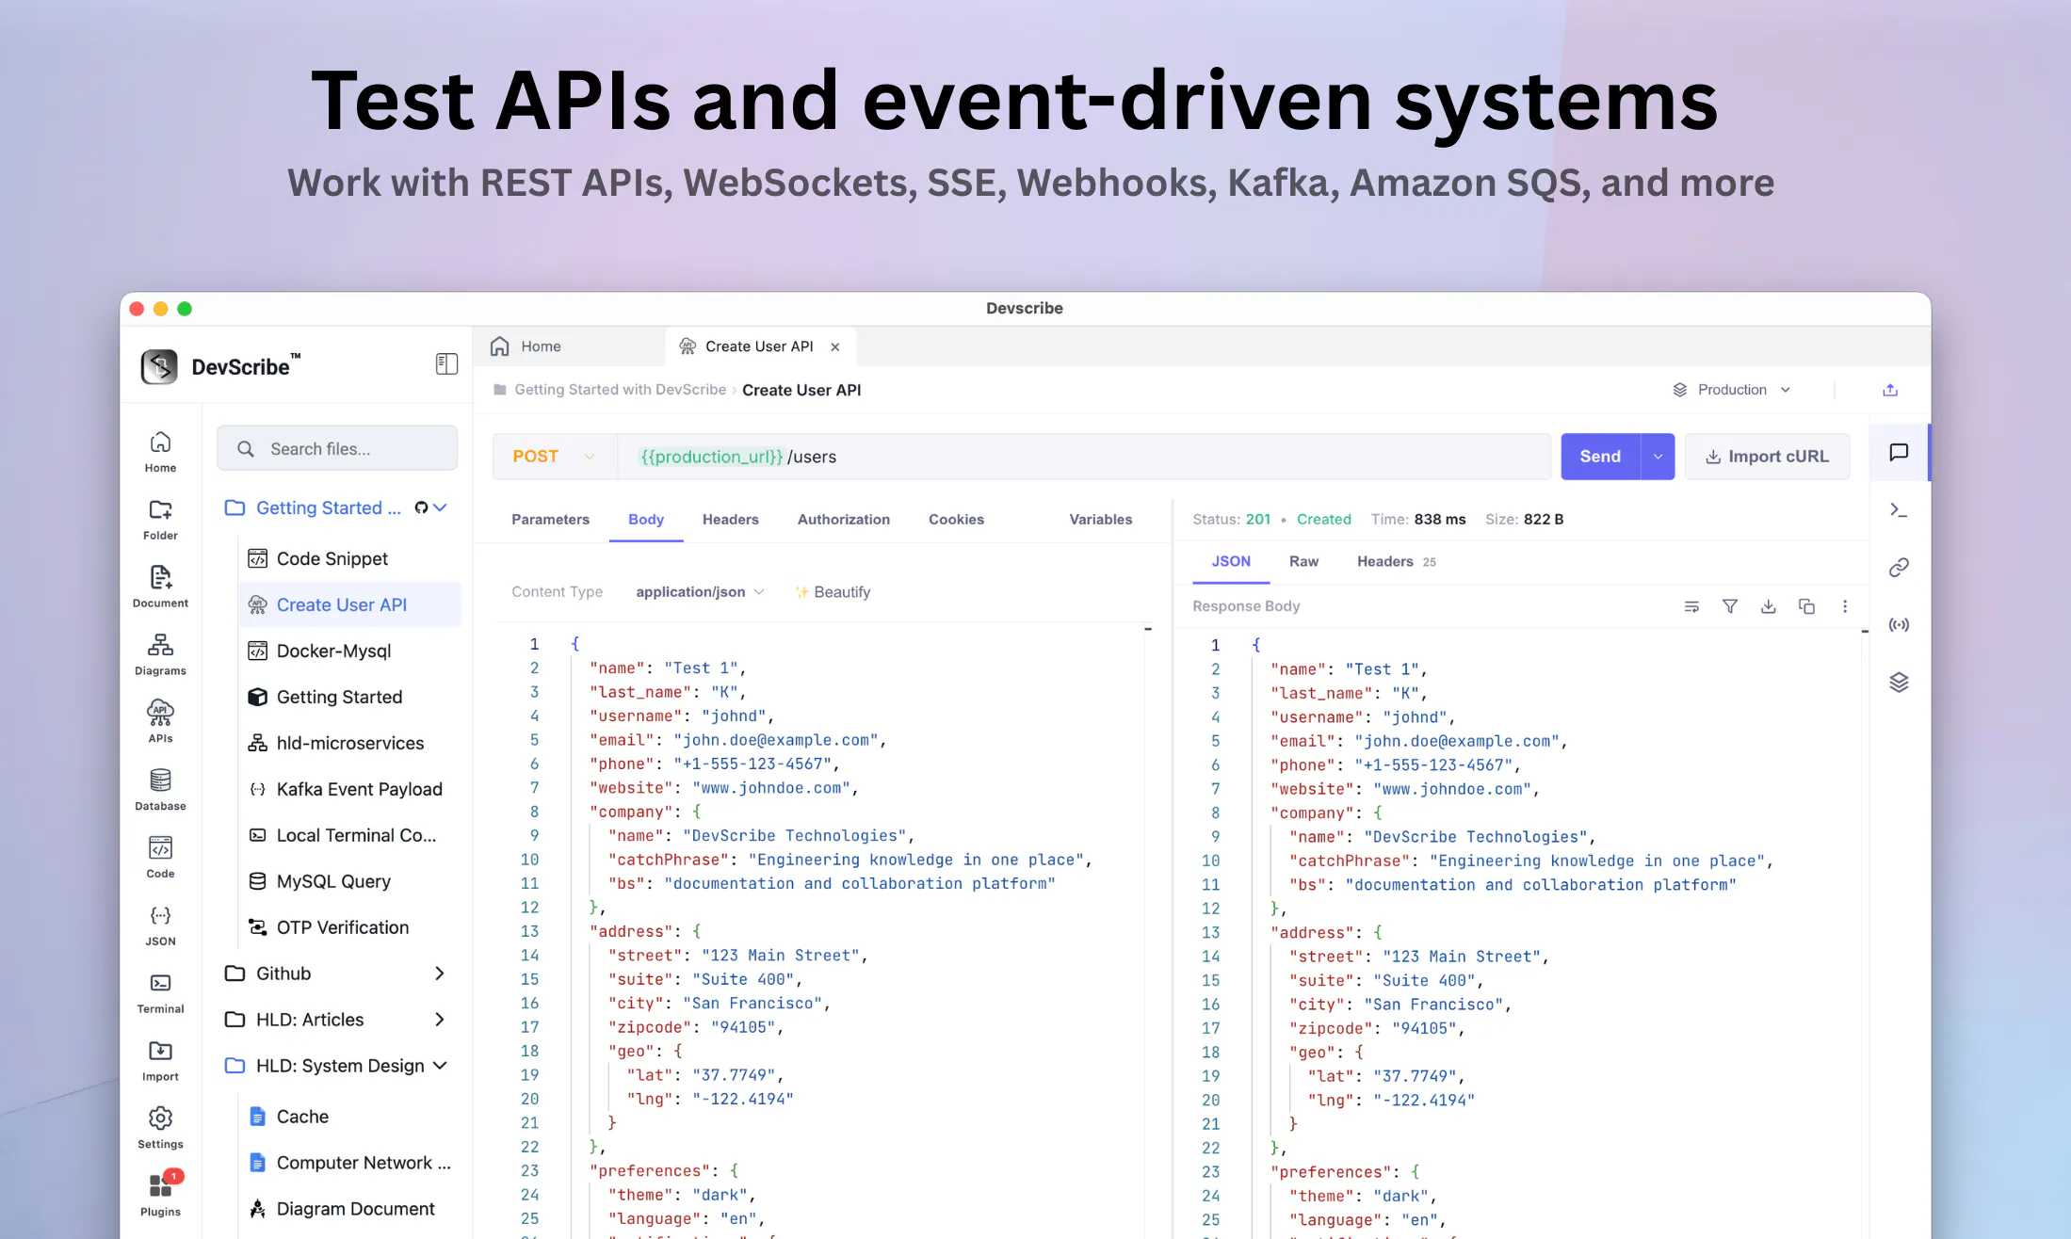Image resolution: width=2071 pixels, height=1239 pixels.
Task: Click the layers stack icon in right rail
Action: [1899, 683]
